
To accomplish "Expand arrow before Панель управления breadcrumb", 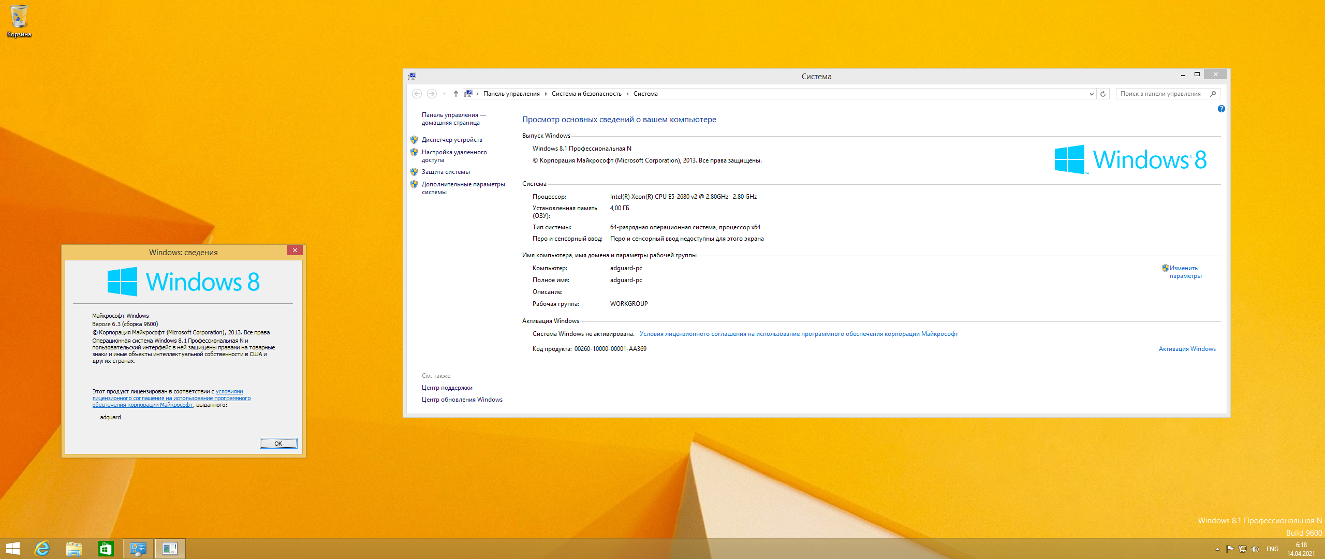I will coord(477,94).
